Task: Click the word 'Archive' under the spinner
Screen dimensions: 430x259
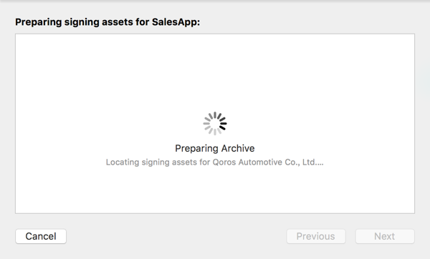Action: pos(238,148)
